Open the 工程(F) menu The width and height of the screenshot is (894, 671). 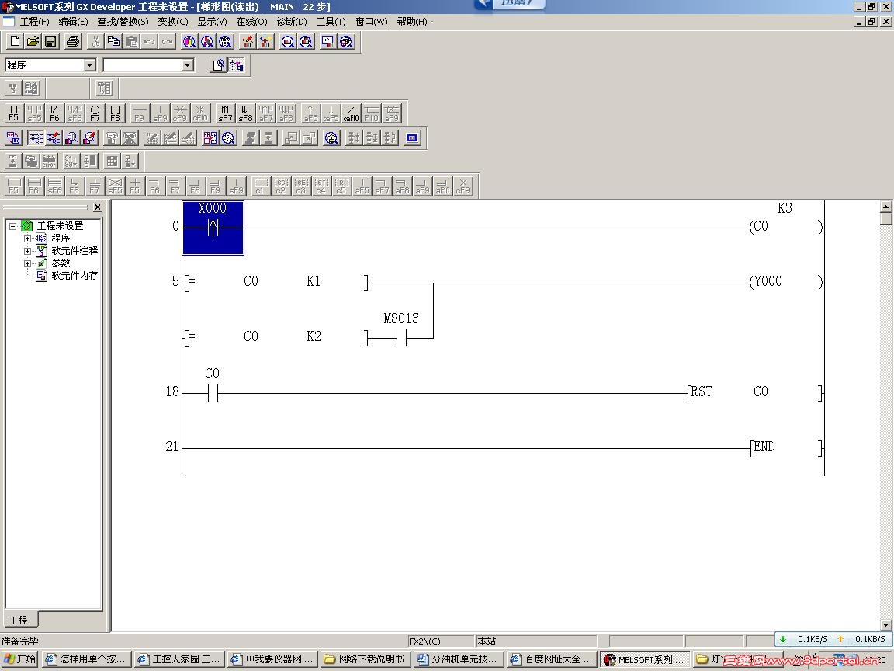pyautogui.click(x=34, y=22)
